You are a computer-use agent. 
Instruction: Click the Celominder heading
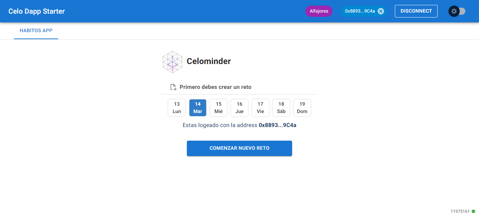[x=209, y=61]
